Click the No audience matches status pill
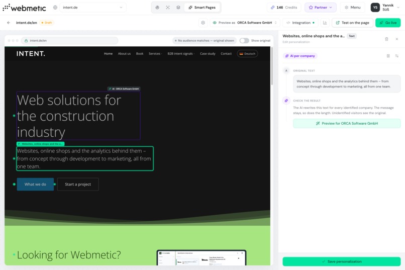This screenshot has width=405, height=270. tap(205, 41)
